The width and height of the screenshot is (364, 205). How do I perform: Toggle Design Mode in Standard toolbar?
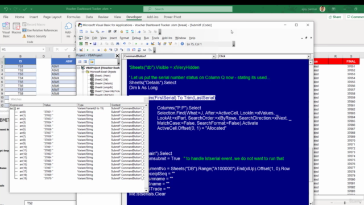pos(153,44)
